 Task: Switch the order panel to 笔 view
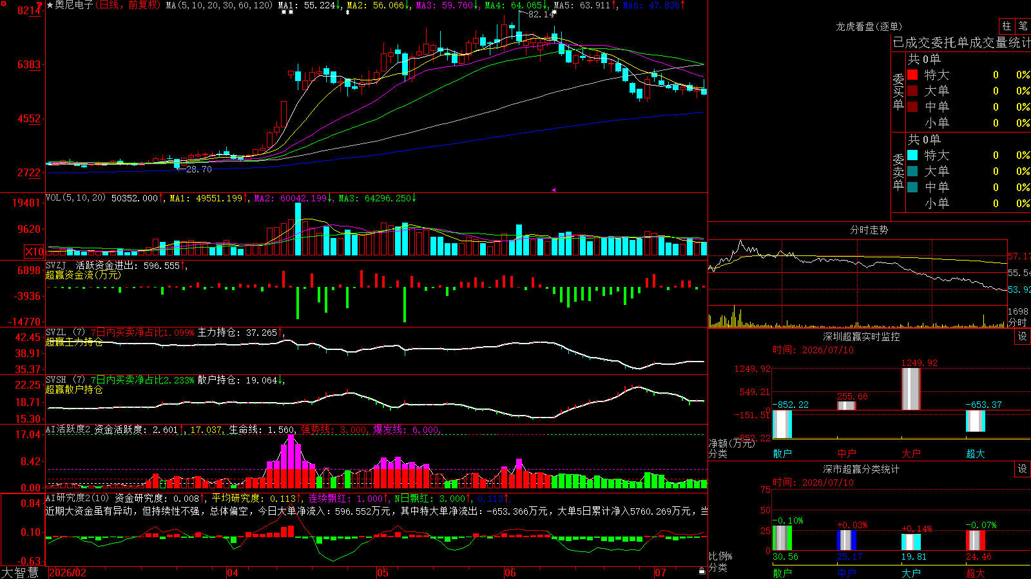pyautogui.click(x=1023, y=26)
